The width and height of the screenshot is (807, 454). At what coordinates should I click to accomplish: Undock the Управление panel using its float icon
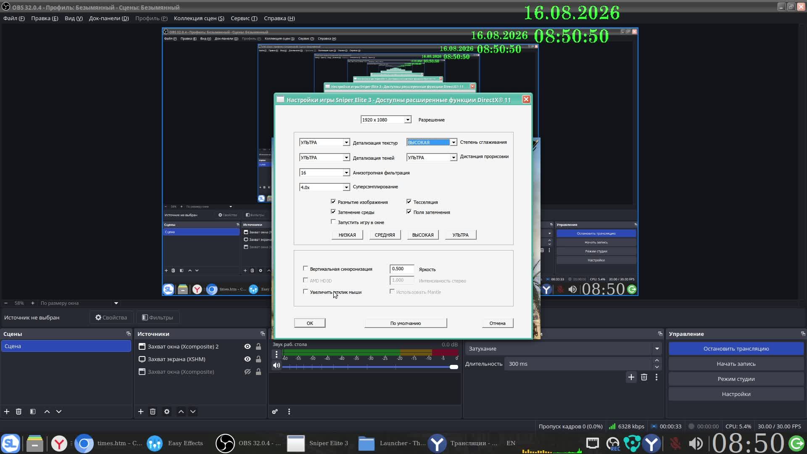803,334
